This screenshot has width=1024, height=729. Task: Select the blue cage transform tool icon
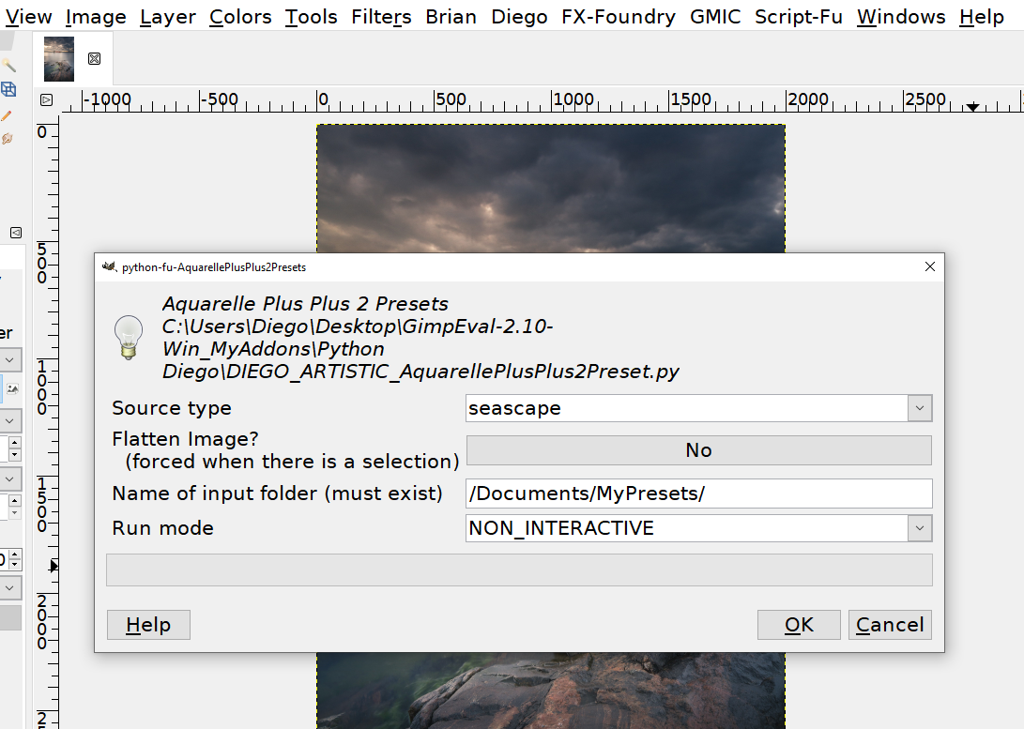coord(8,89)
